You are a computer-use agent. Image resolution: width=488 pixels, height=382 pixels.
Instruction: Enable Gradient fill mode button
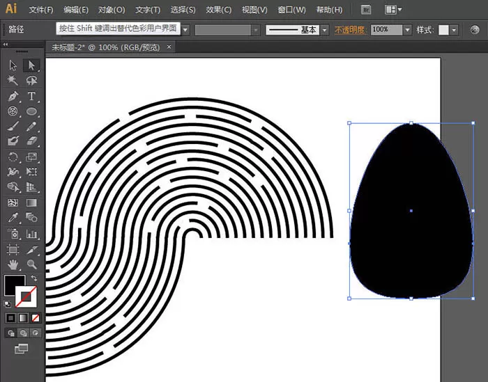23,318
